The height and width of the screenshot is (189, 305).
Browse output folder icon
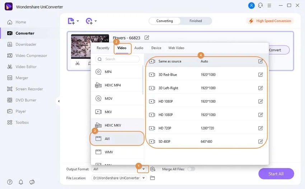(x=152, y=178)
